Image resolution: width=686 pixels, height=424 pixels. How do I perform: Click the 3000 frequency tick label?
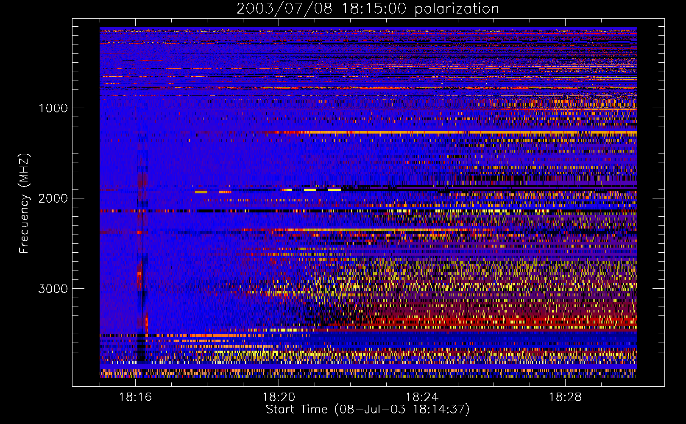[53, 289]
